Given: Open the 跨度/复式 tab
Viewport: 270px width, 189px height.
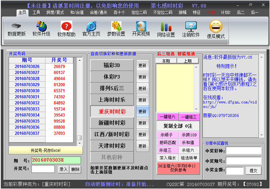Looking at the screenshot, I should 55,13.
